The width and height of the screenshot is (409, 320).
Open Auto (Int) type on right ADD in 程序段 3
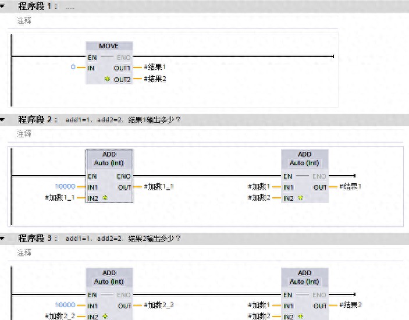[x=304, y=282]
